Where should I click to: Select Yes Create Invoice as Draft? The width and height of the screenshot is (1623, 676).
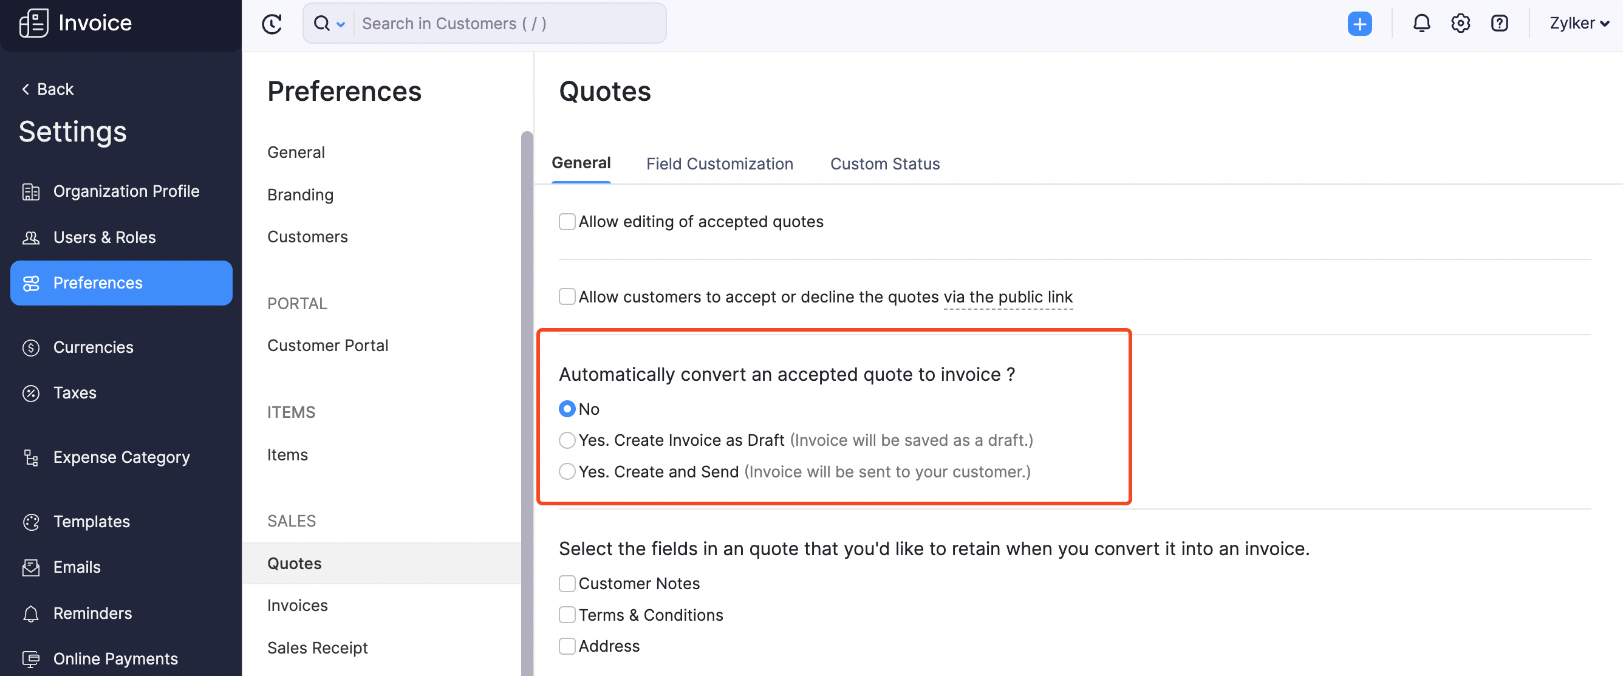coord(567,440)
